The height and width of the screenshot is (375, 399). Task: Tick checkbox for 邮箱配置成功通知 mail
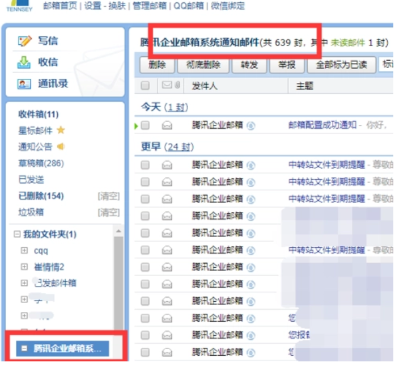click(x=145, y=125)
